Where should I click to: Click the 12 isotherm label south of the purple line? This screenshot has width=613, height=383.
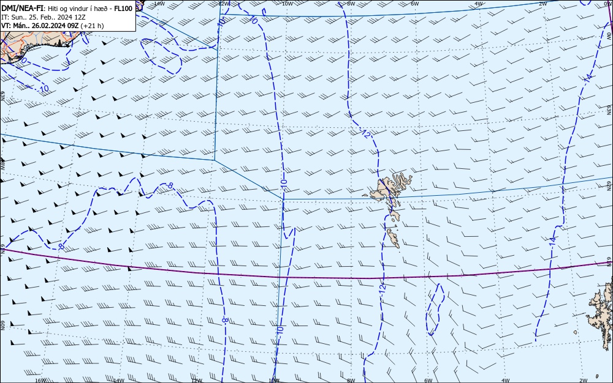click(383, 288)
